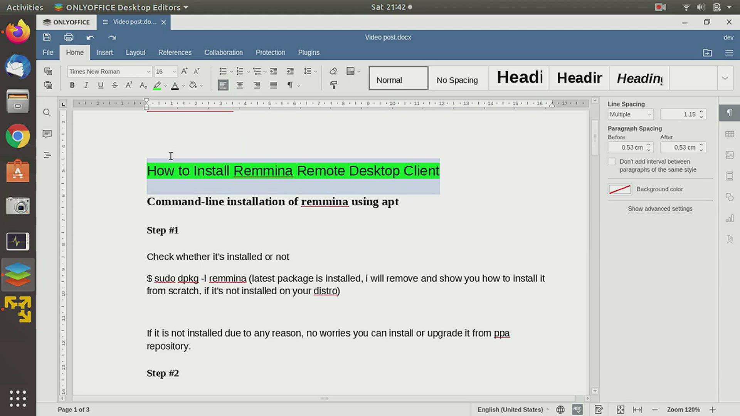
Task: Open highlight color dropdown arrow
Action: click(x=166, y=86)
